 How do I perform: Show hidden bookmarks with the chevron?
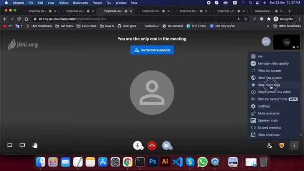[268, 26]
